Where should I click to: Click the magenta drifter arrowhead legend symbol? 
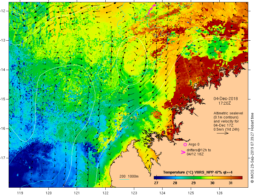[183, 152]
